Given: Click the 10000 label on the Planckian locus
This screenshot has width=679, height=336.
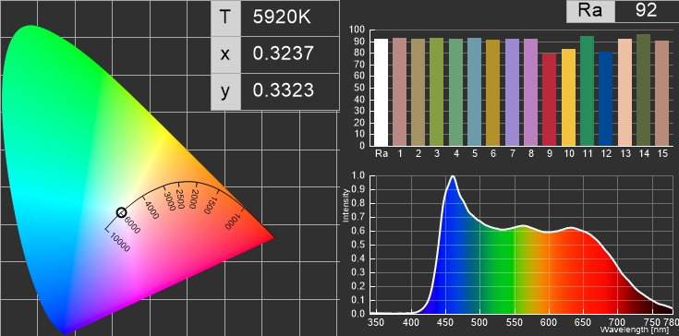Looking at the screenshot, I should point(120,242).
